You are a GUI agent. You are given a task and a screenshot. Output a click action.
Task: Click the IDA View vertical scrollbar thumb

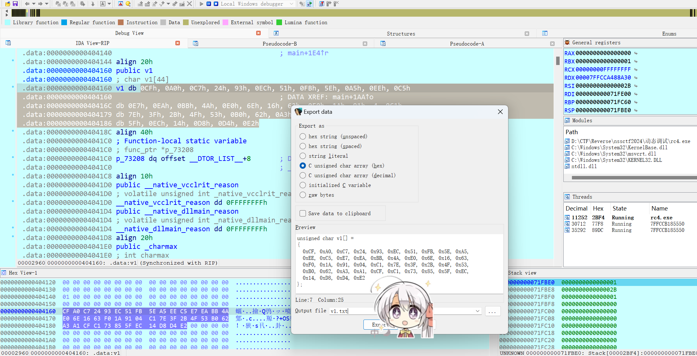tap(558, 60)
